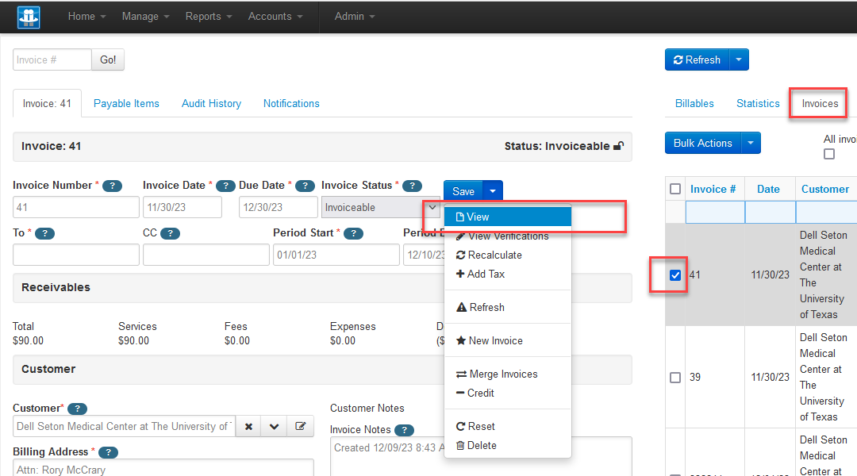This screenshot has width=857, height=476.
Task: Uncheck the invoice 41 row checkbox
Action: (675, 274)
